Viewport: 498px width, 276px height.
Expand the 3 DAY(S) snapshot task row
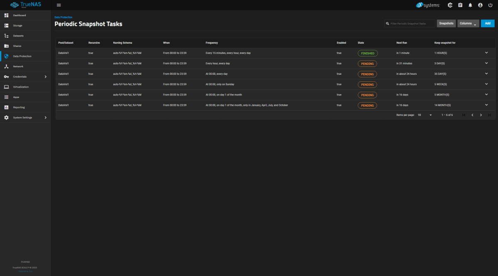tap(486, 63)
